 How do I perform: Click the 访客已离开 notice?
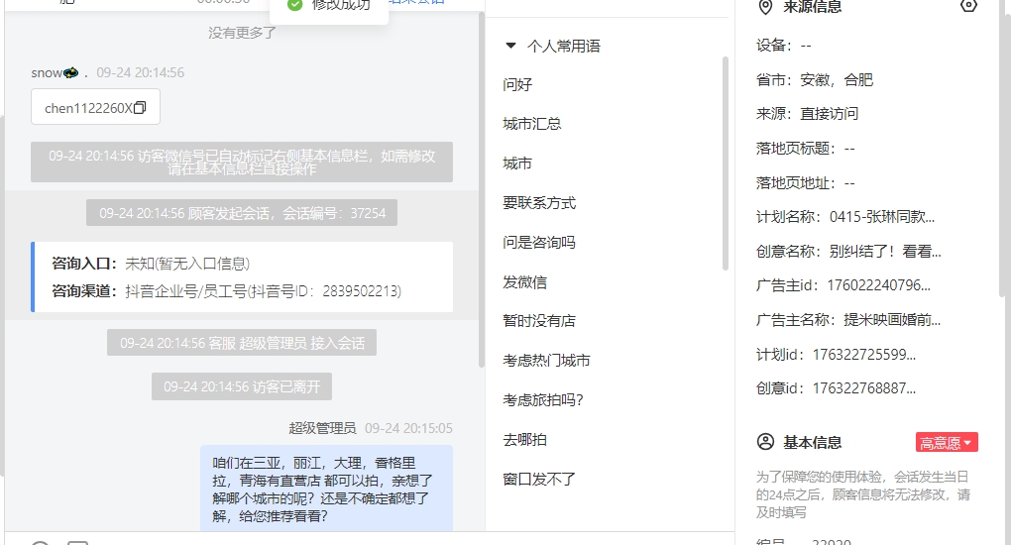pos(242,386)
